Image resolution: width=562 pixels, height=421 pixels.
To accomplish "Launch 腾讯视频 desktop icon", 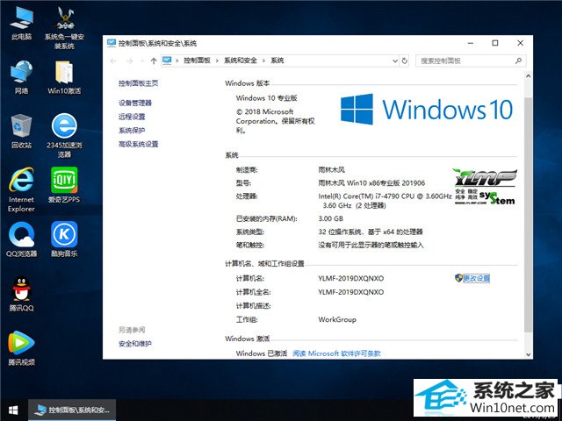I will coord(21,348).
